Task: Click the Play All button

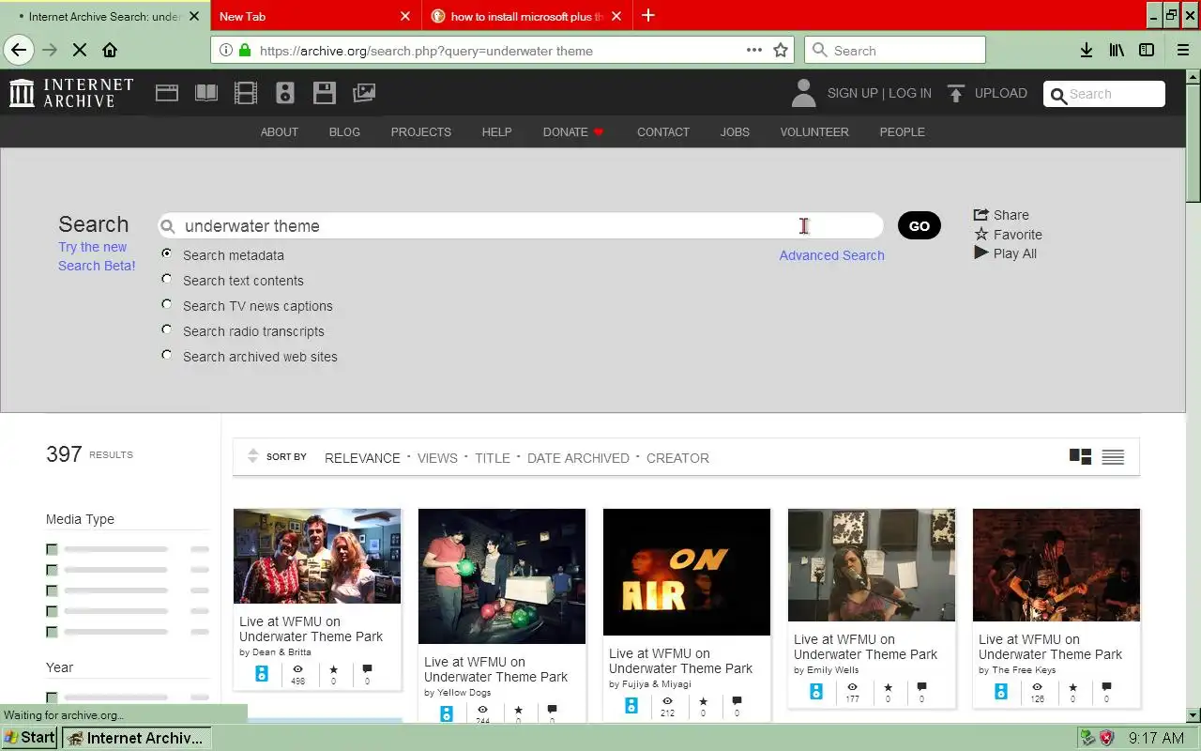Action: [1005, 253]
